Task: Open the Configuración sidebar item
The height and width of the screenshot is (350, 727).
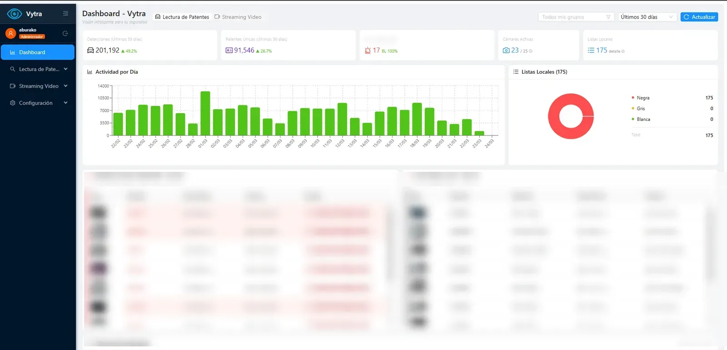Action: [x=38, y=103]
